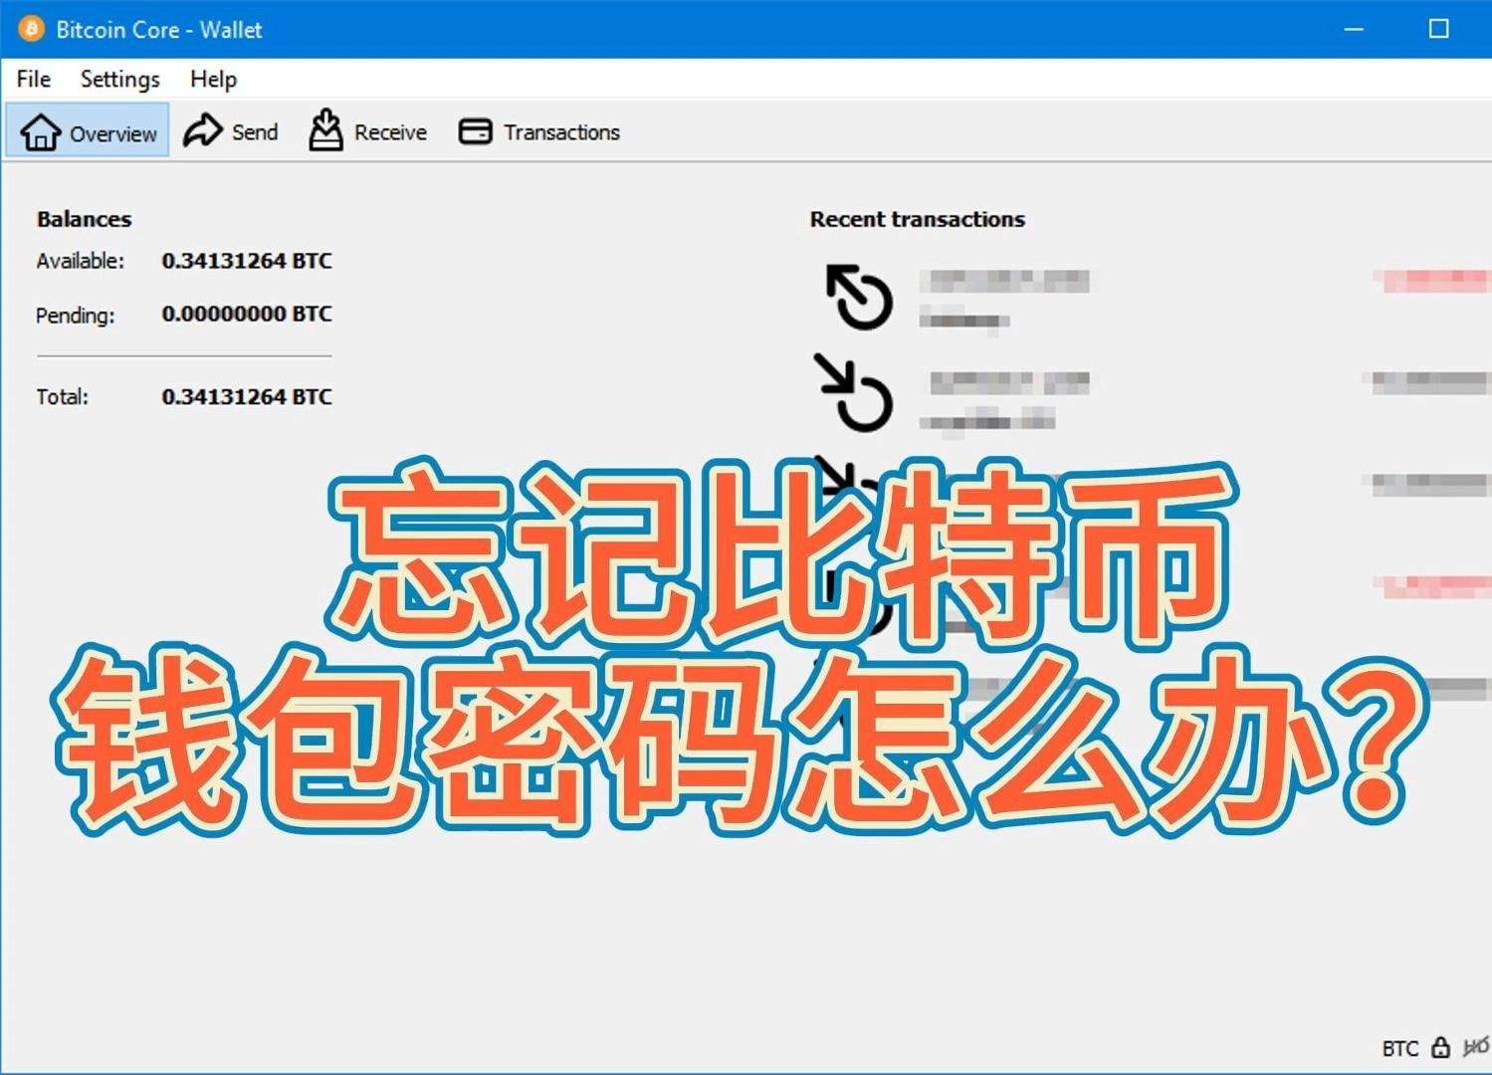The image size is (1492, 1075).
Task: Click the Bitcoin Core logo in title bar
Action: click(x=31, y=29)
